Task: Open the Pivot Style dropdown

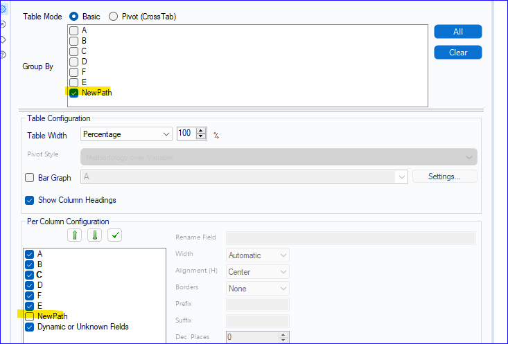Action: pyautogui.click(x=279, y=157)
